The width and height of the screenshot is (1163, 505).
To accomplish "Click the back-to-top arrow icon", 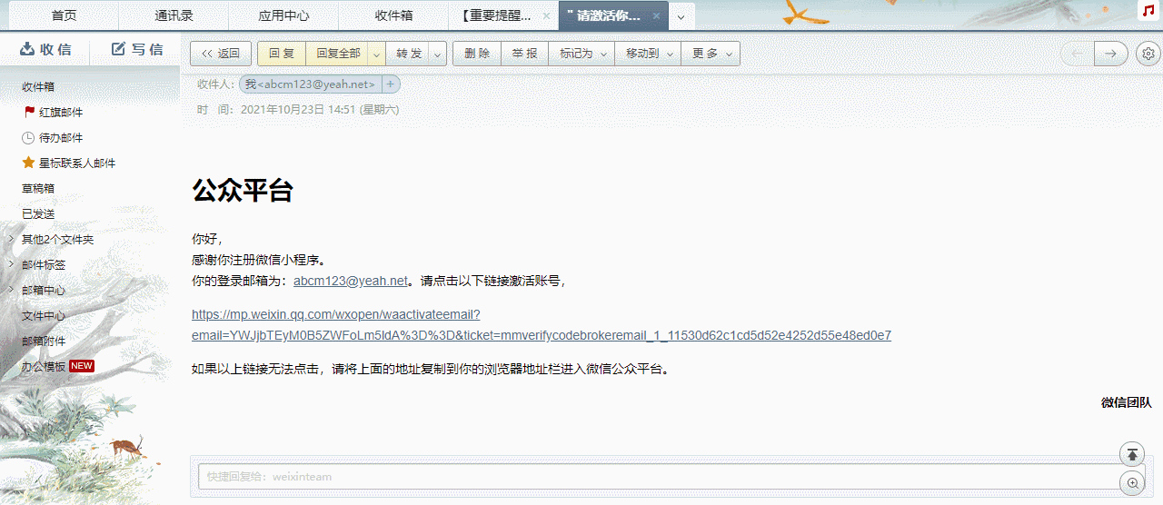I will coord(1132,454).
